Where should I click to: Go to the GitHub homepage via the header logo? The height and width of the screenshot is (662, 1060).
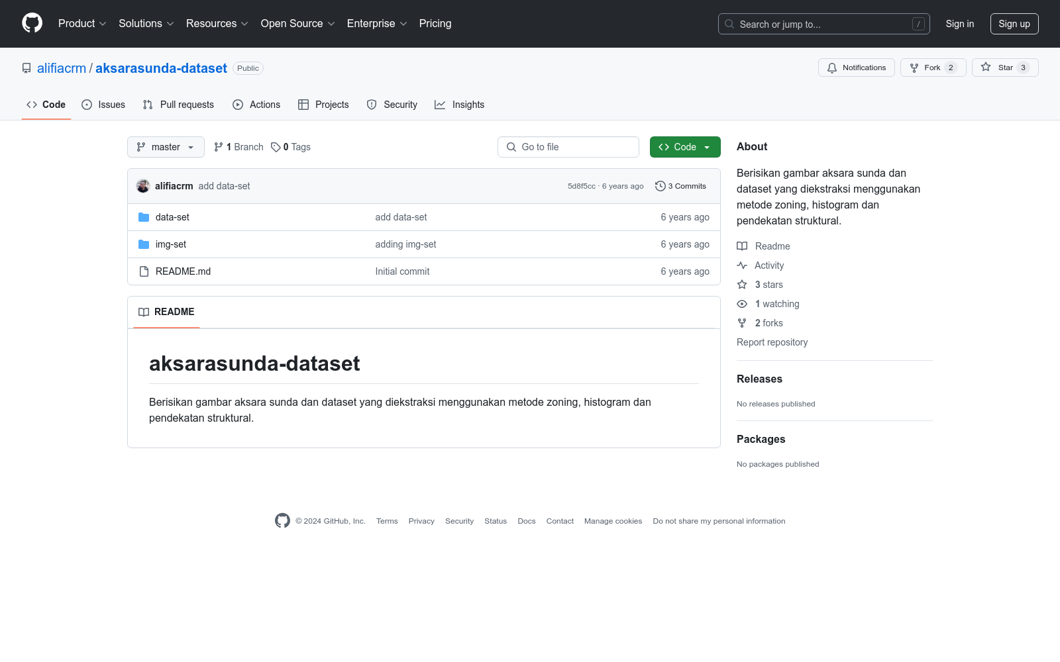pos(32,23)
